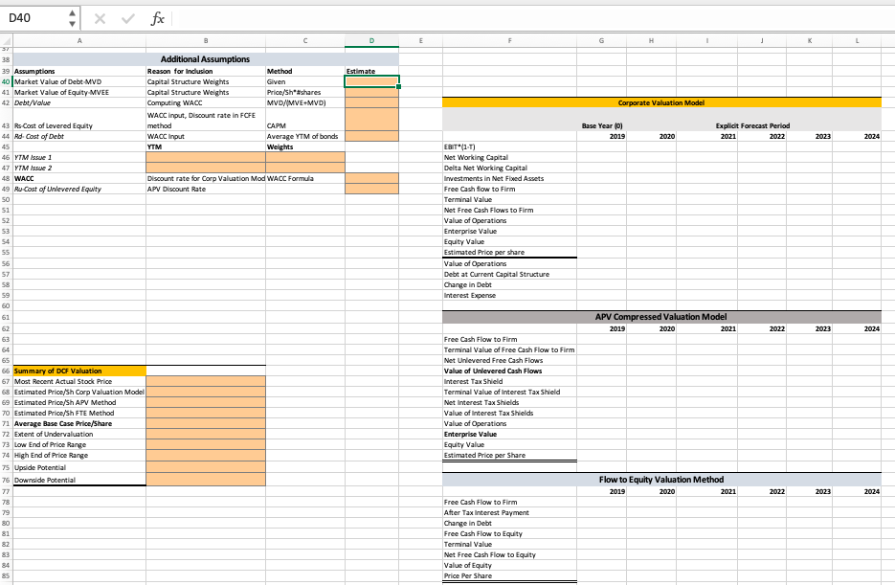Screen dimensions: 895x585
Task: Select row 66 header
Action: coord(6,371)
